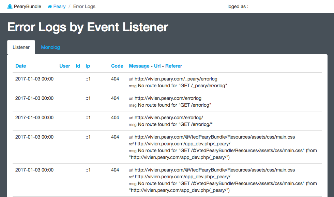Sort by the User column header
This screenshot has height=197, width=334.
(x=65, y=66)
